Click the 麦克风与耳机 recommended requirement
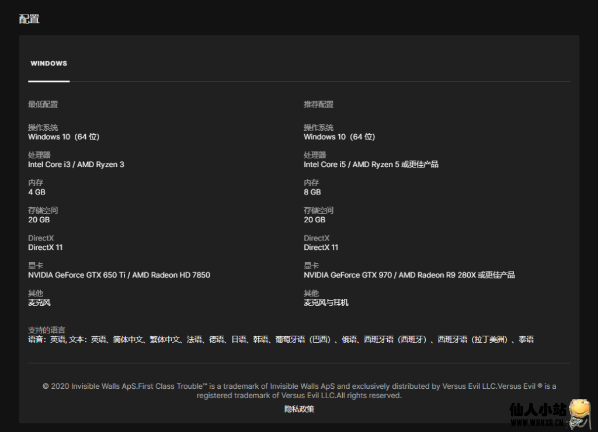The width and height of the screenshot is (598, 432). pyautogui.click(x=326, y=303)
